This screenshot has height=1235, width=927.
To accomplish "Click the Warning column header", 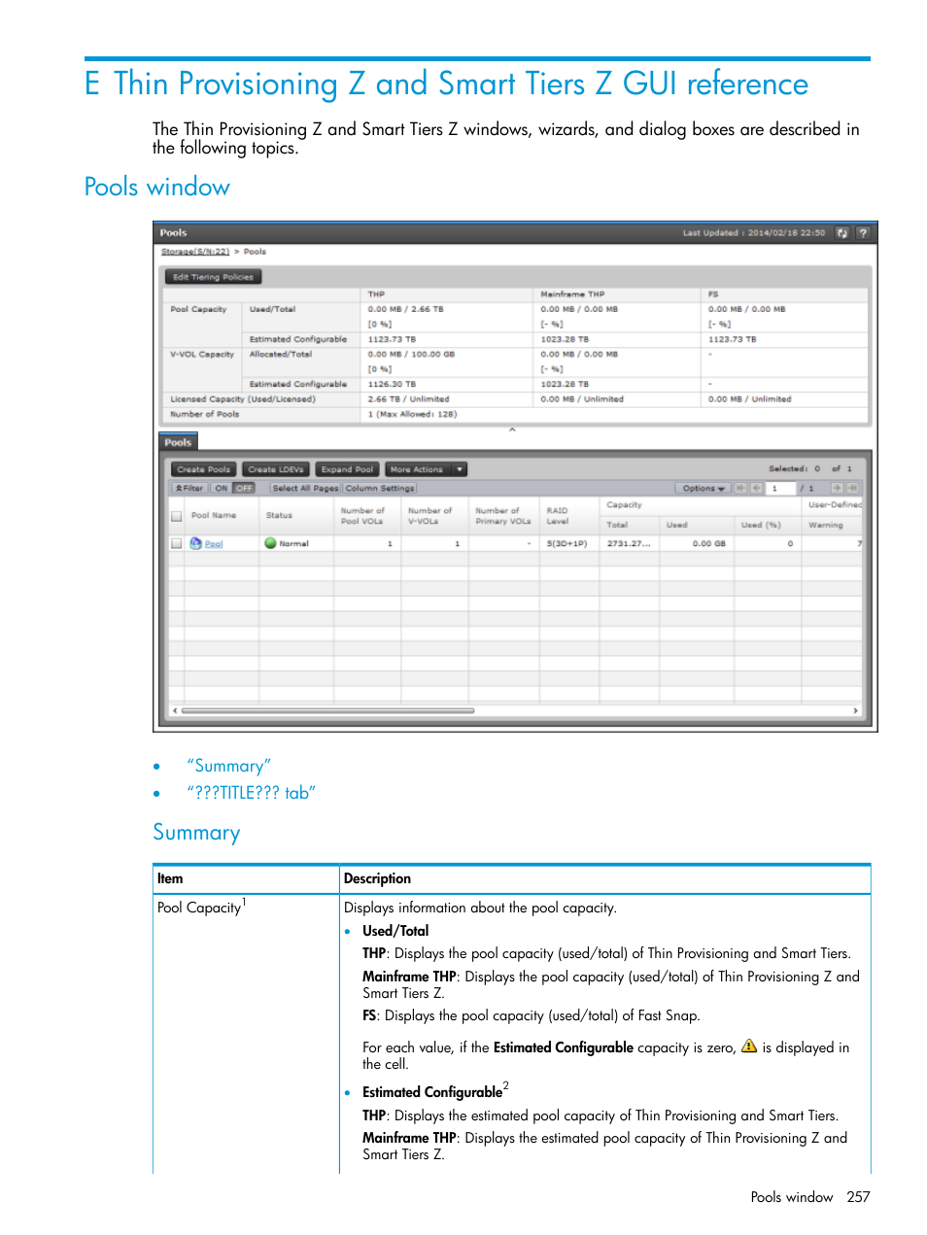I will 826,525.
